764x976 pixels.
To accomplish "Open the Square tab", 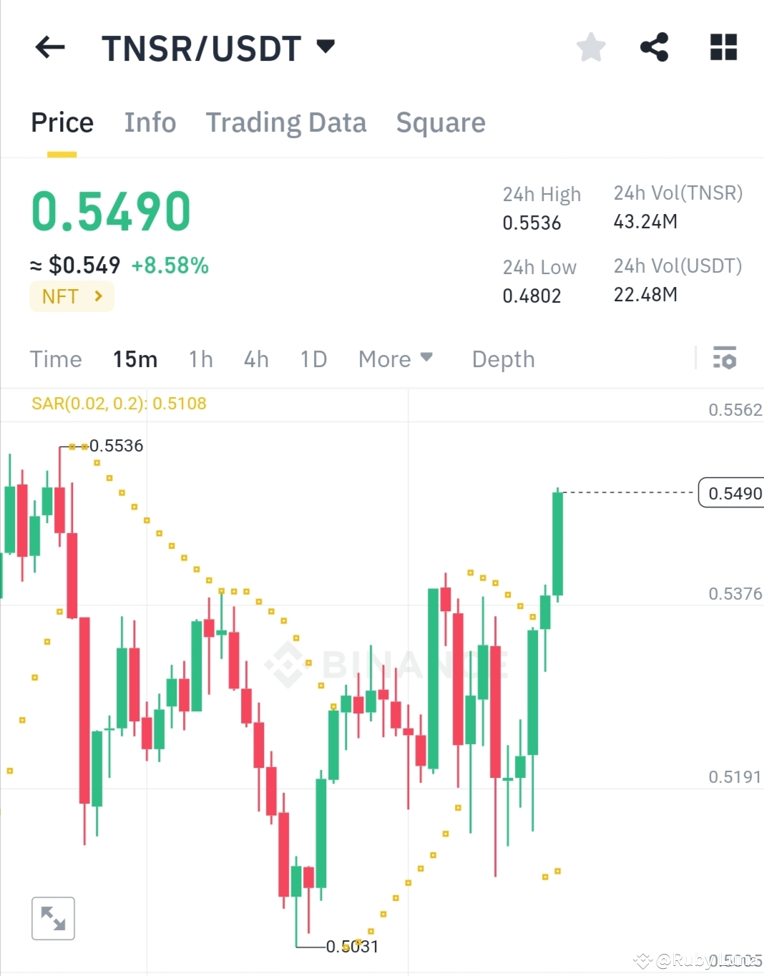I will [441, 122].
